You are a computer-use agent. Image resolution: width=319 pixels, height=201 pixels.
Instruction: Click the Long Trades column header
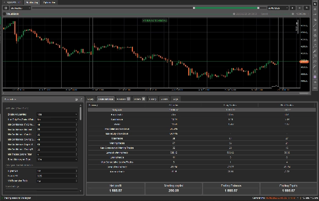230,105
